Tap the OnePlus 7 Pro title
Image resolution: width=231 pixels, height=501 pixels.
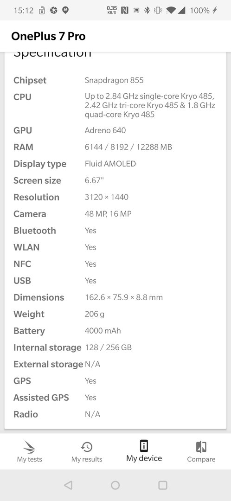point(48,36)
